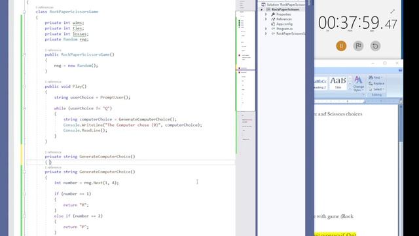Click the Console.ReadLine() statement

(85, 130)
